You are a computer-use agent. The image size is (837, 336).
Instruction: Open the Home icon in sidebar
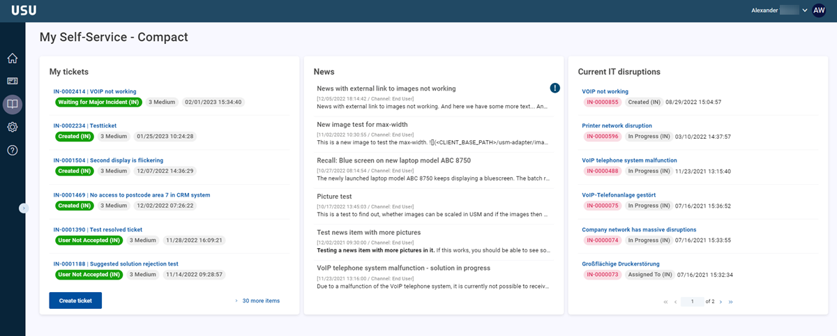[x=13, y=59]
